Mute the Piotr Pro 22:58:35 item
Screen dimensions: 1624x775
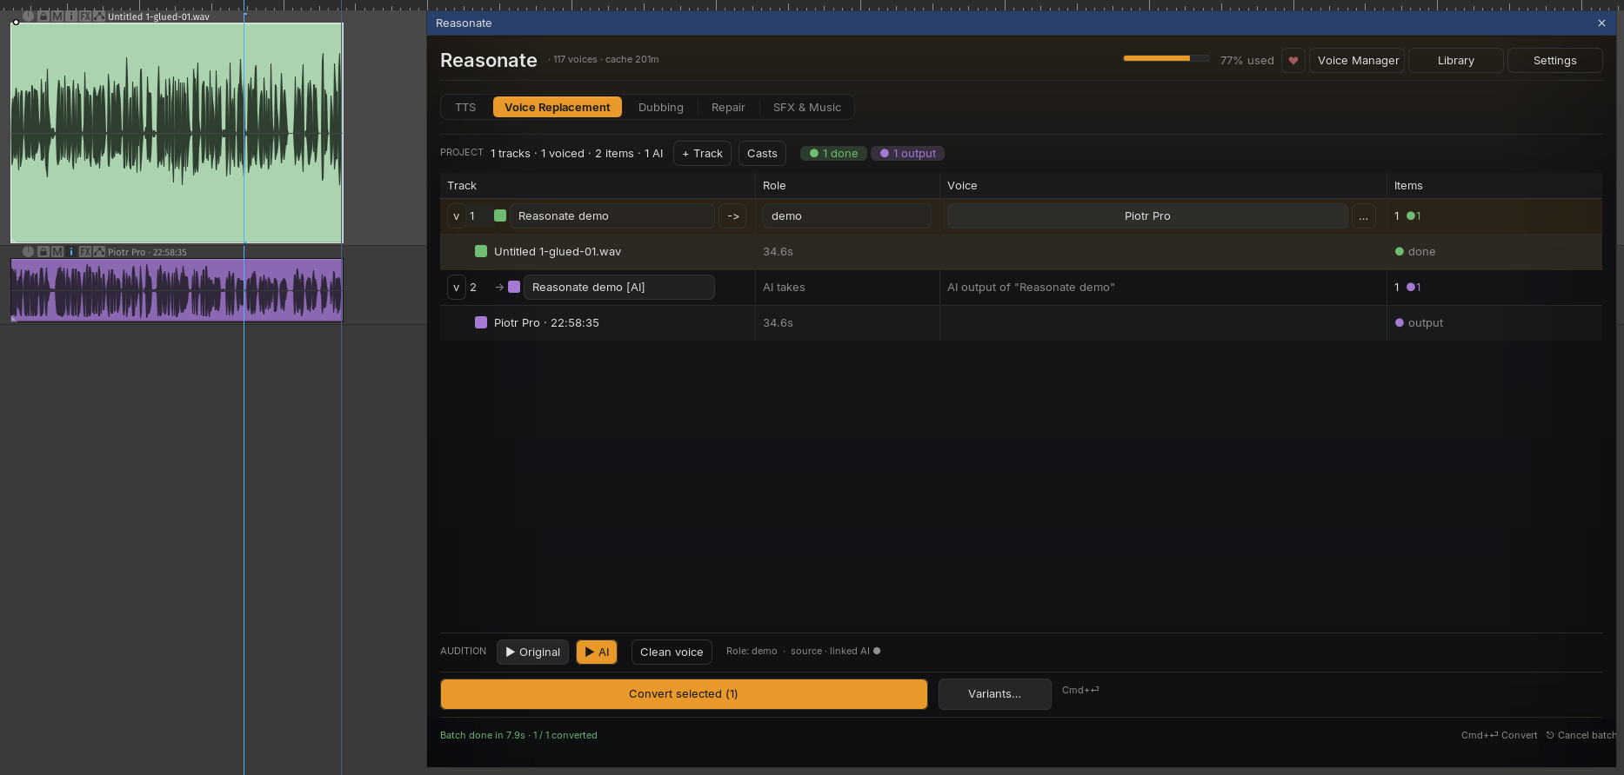[57, 252]
